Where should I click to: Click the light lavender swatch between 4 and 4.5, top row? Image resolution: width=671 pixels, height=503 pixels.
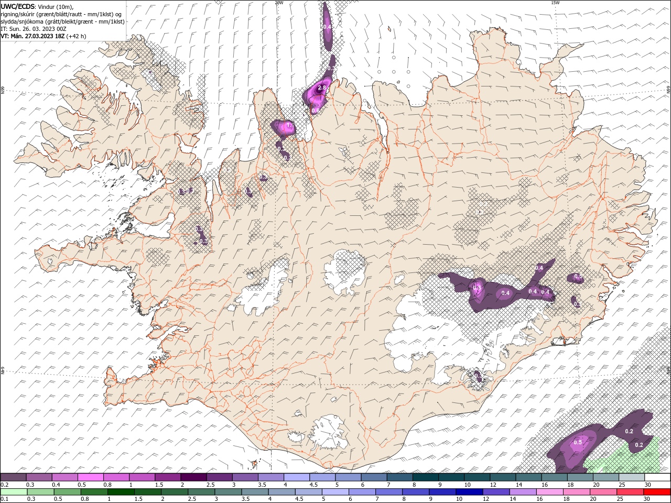pos(296,477)
